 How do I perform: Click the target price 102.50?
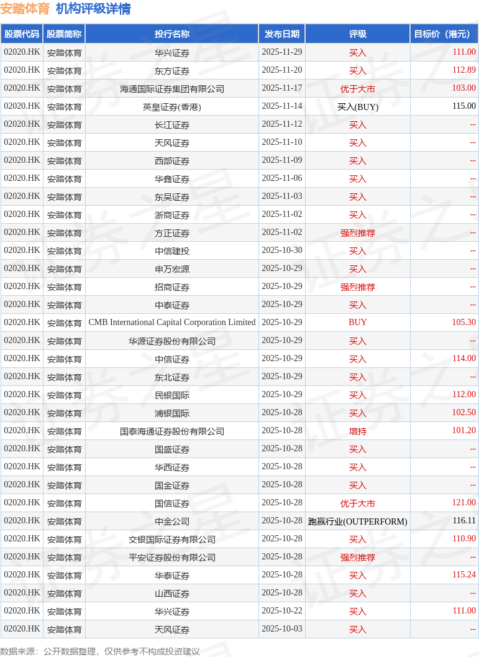(x=464, y=412)
